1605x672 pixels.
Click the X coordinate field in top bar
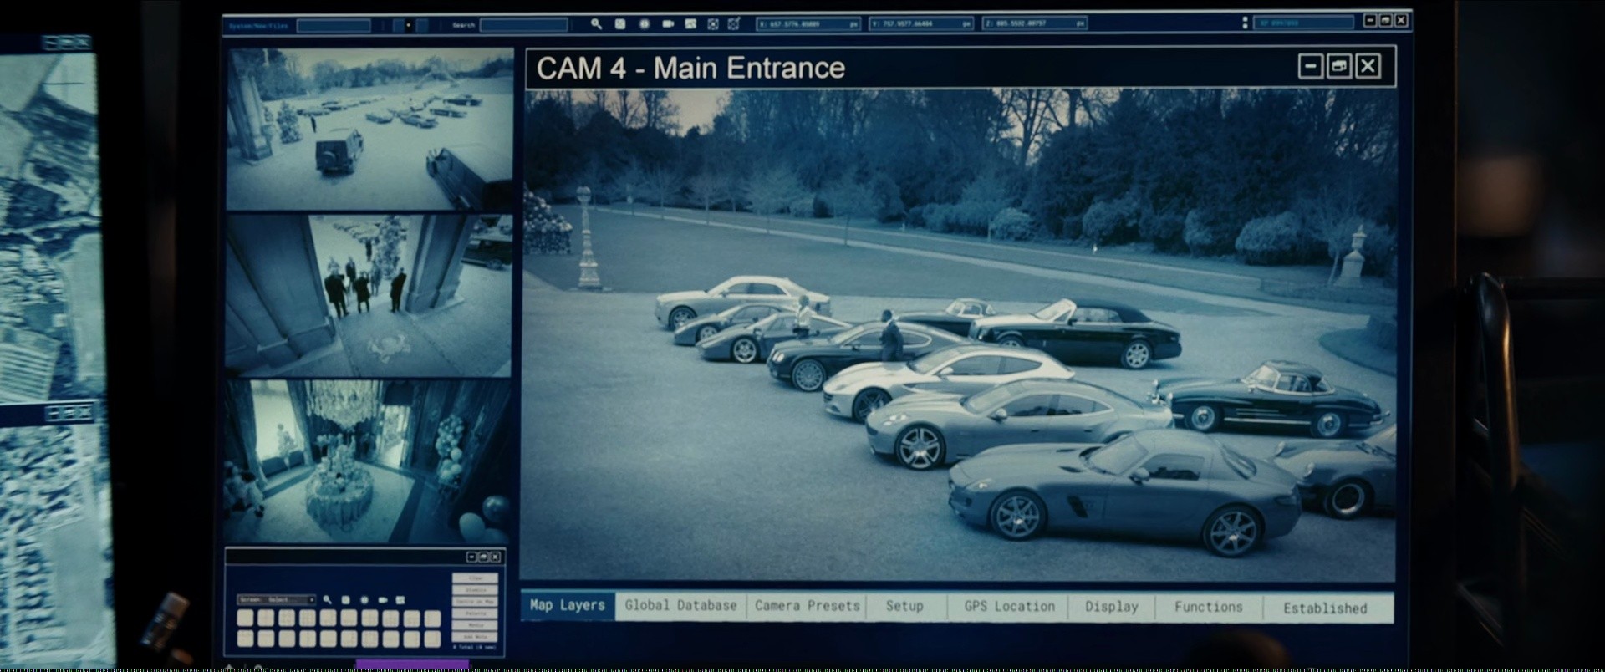click(808, 24)
